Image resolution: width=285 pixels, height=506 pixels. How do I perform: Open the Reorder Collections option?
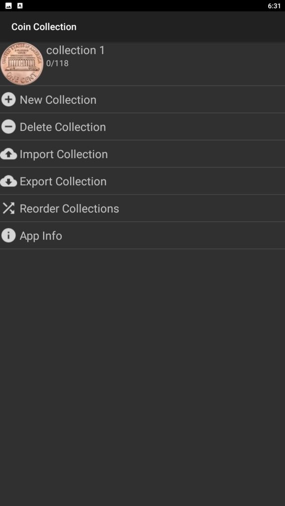[142, 209]
